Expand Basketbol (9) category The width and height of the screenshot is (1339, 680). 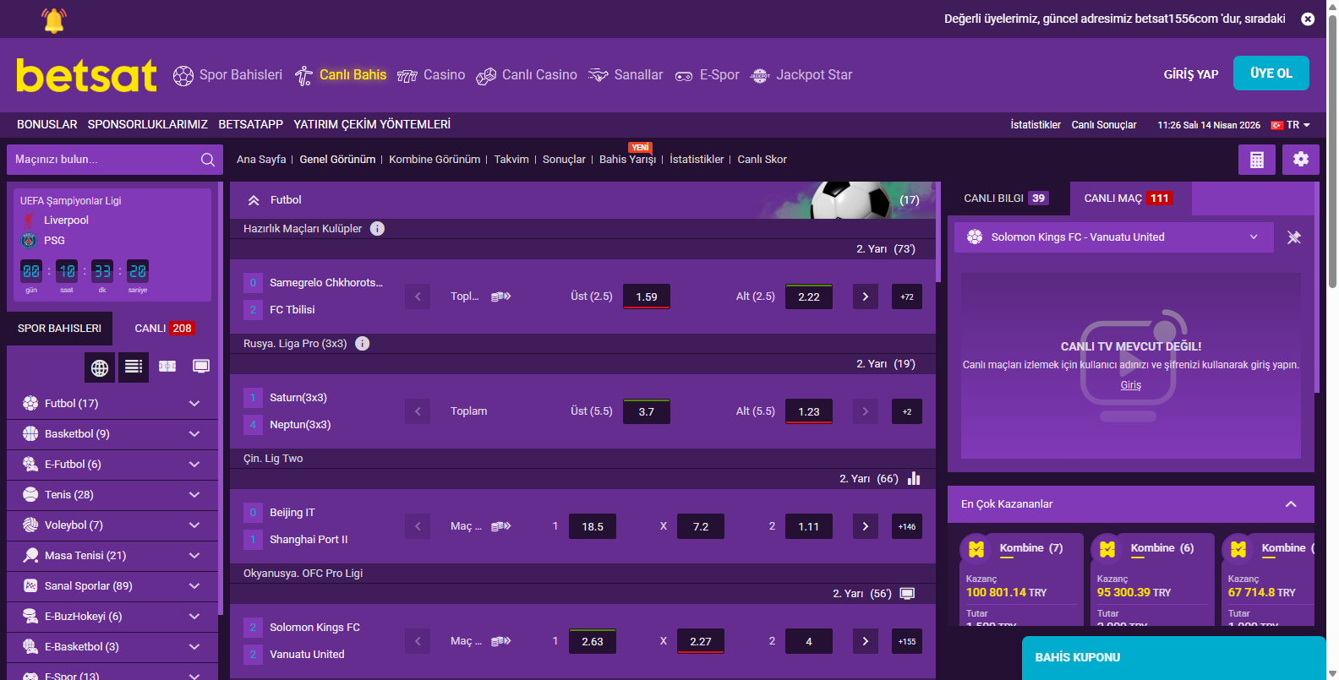(x=112, y=434)
